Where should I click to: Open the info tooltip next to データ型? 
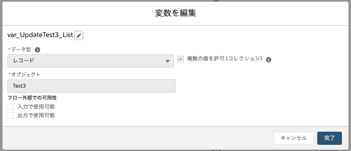pos(37,50)
